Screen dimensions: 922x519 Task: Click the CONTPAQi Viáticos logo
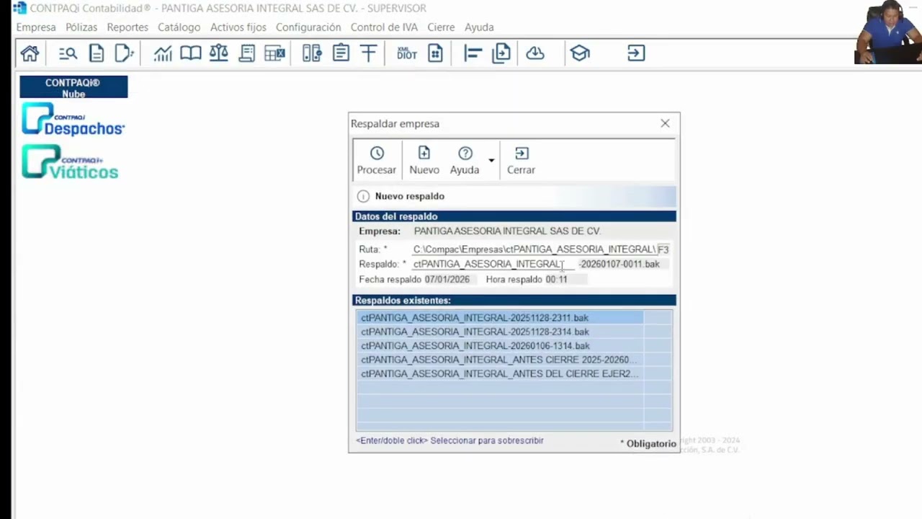click(70, 162)
